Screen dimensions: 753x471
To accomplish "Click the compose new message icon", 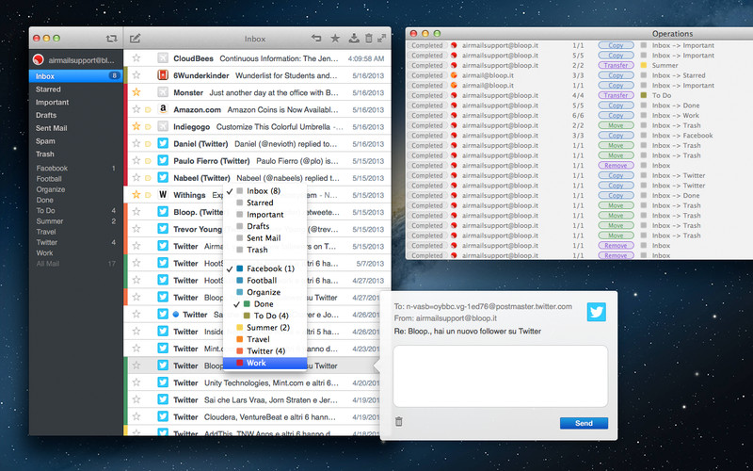I will [135, 38].
